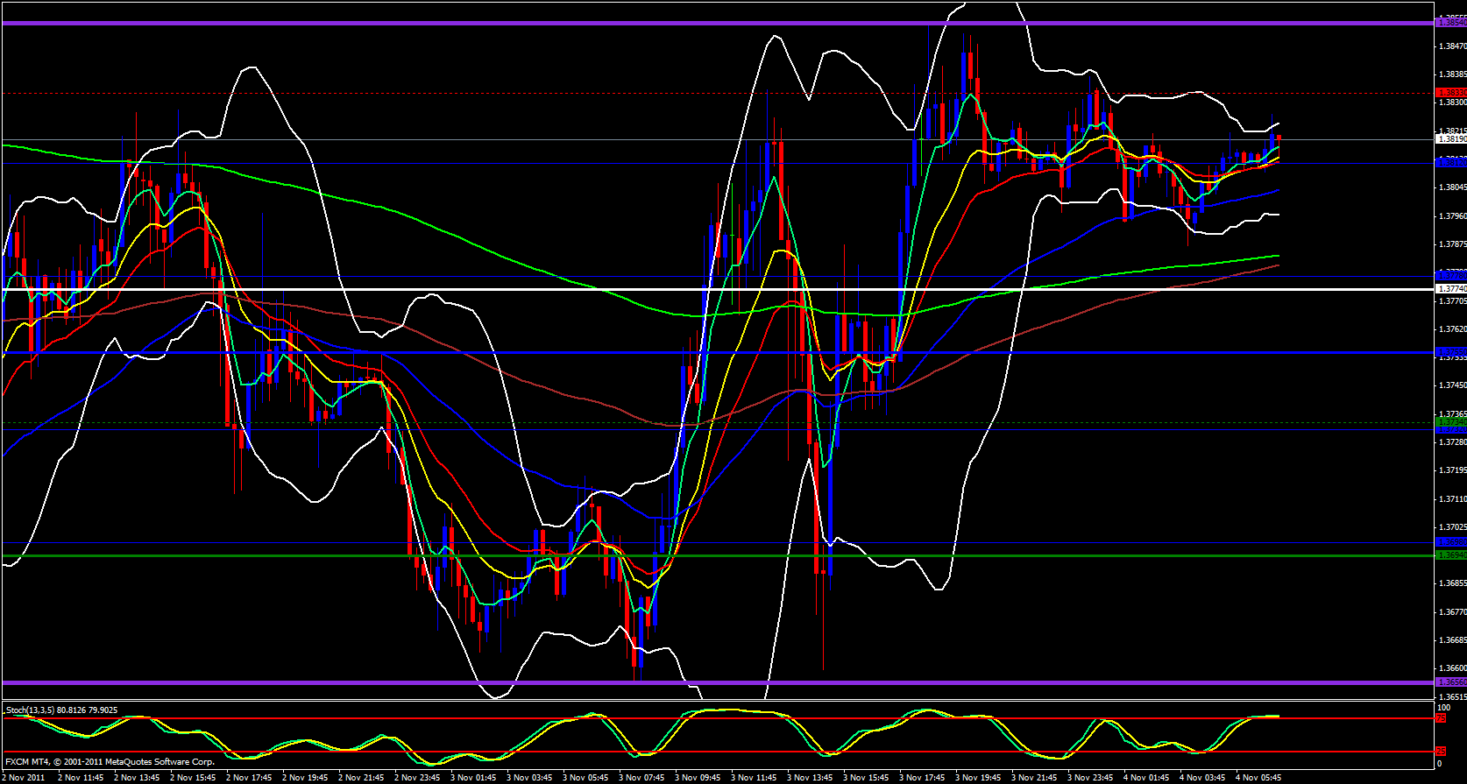Click the FXCM MT4 copyright text
This screenshot has width=1467, height=784.
(x=110, y=762)
